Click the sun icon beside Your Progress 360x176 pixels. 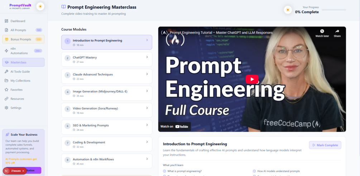click(288, 10)
